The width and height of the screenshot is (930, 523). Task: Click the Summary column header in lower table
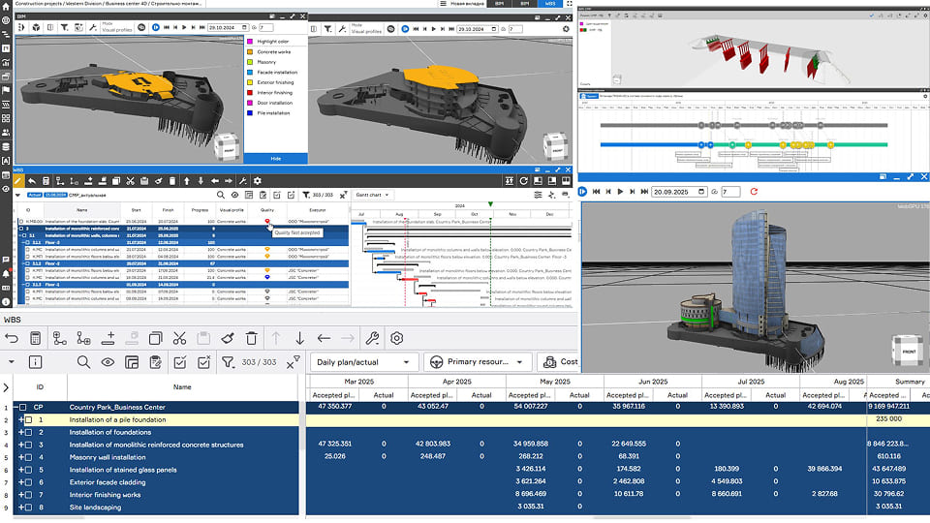pyautogui.click(x=910, y=382)
